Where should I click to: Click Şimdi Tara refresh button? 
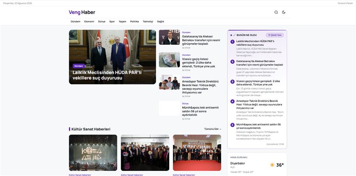275,35
